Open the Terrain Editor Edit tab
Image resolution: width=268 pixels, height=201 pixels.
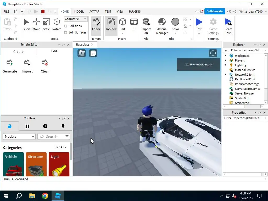(54, 51)
